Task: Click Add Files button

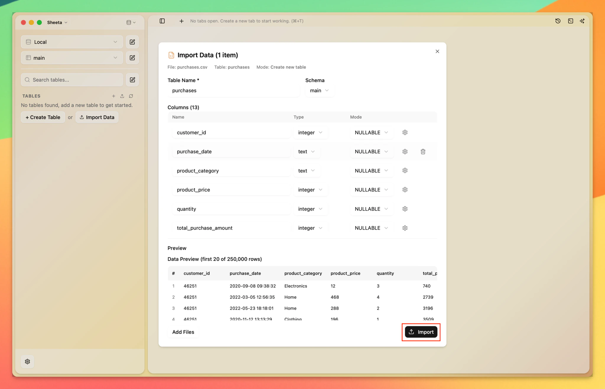Action: point(183,332)
